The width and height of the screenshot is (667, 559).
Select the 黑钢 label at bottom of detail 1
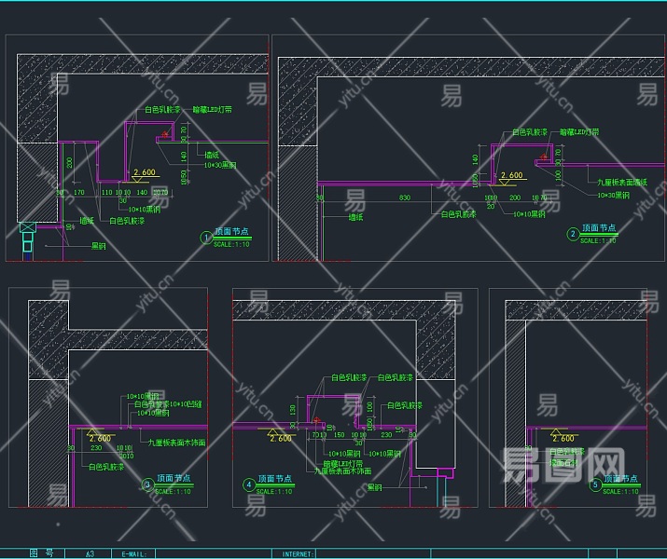99,246
